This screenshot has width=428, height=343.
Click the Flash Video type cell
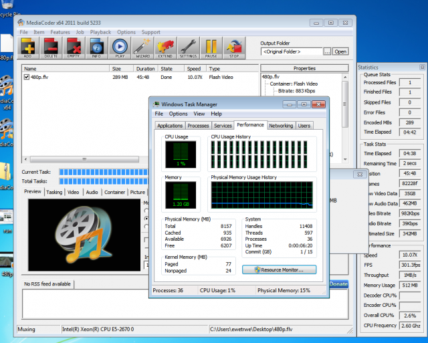tap(221, 77)
